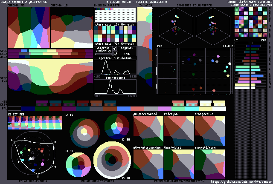Click the '6650' axis value

133,77
